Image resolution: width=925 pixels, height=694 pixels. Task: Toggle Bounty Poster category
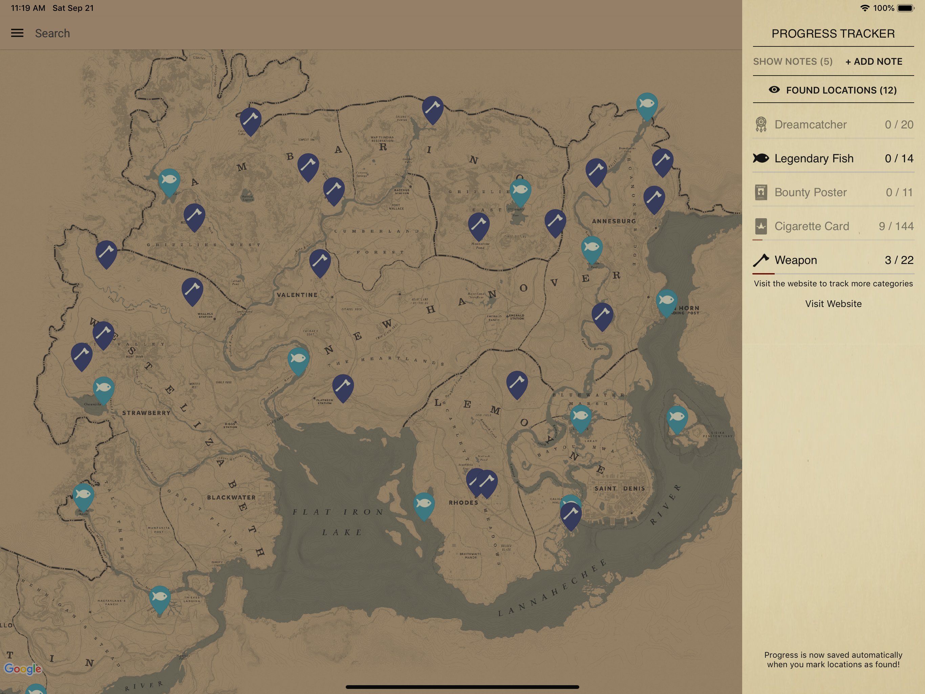pyautogui.click(x=834, y=192)
